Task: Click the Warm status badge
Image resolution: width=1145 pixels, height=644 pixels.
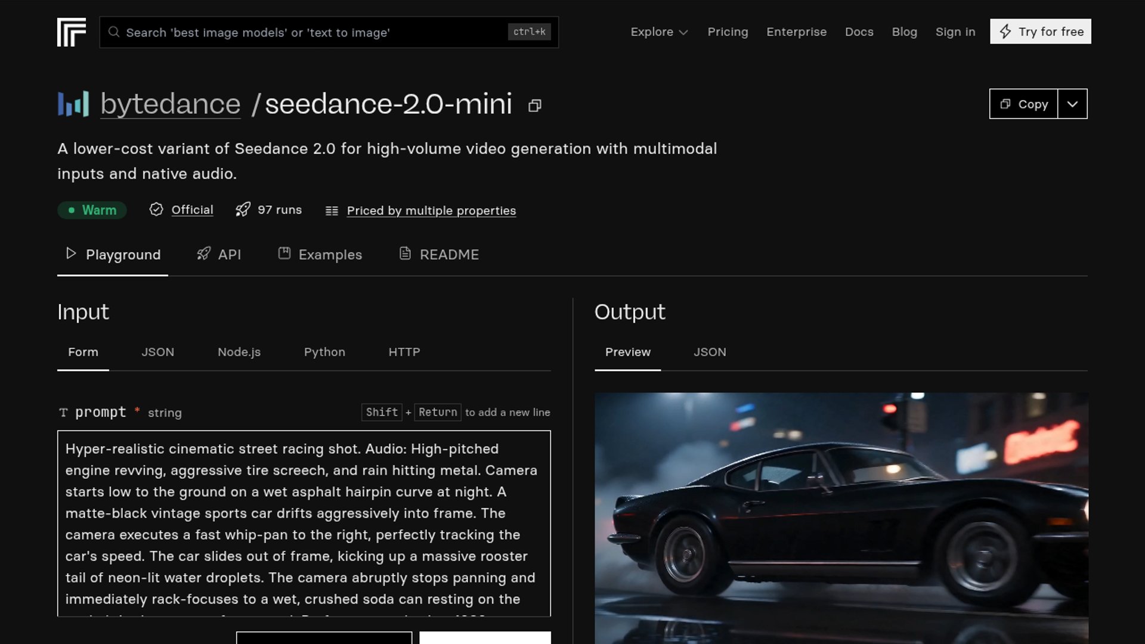Action: 92,210
